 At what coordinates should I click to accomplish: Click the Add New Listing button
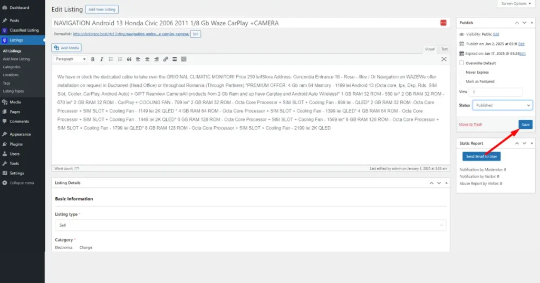pos(102,9)
